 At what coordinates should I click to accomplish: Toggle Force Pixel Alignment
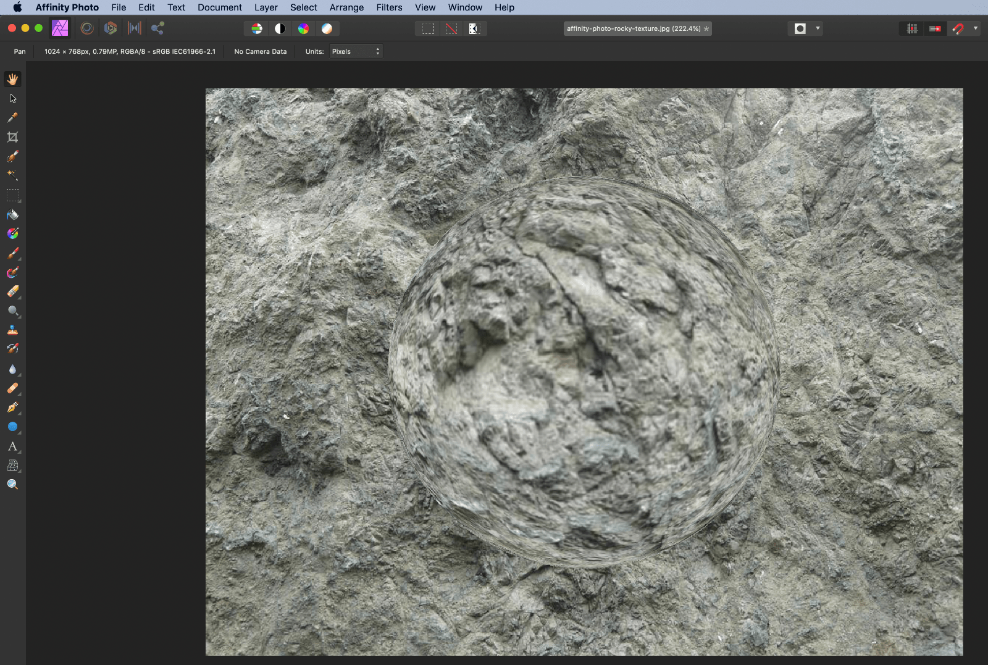pyautogui.click(x=912, y=28)
